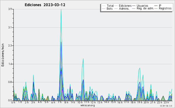Viewport: 175px width, 108px height.
Task: Click the 1.6 value on vertical axis
Action: point(10,64)
